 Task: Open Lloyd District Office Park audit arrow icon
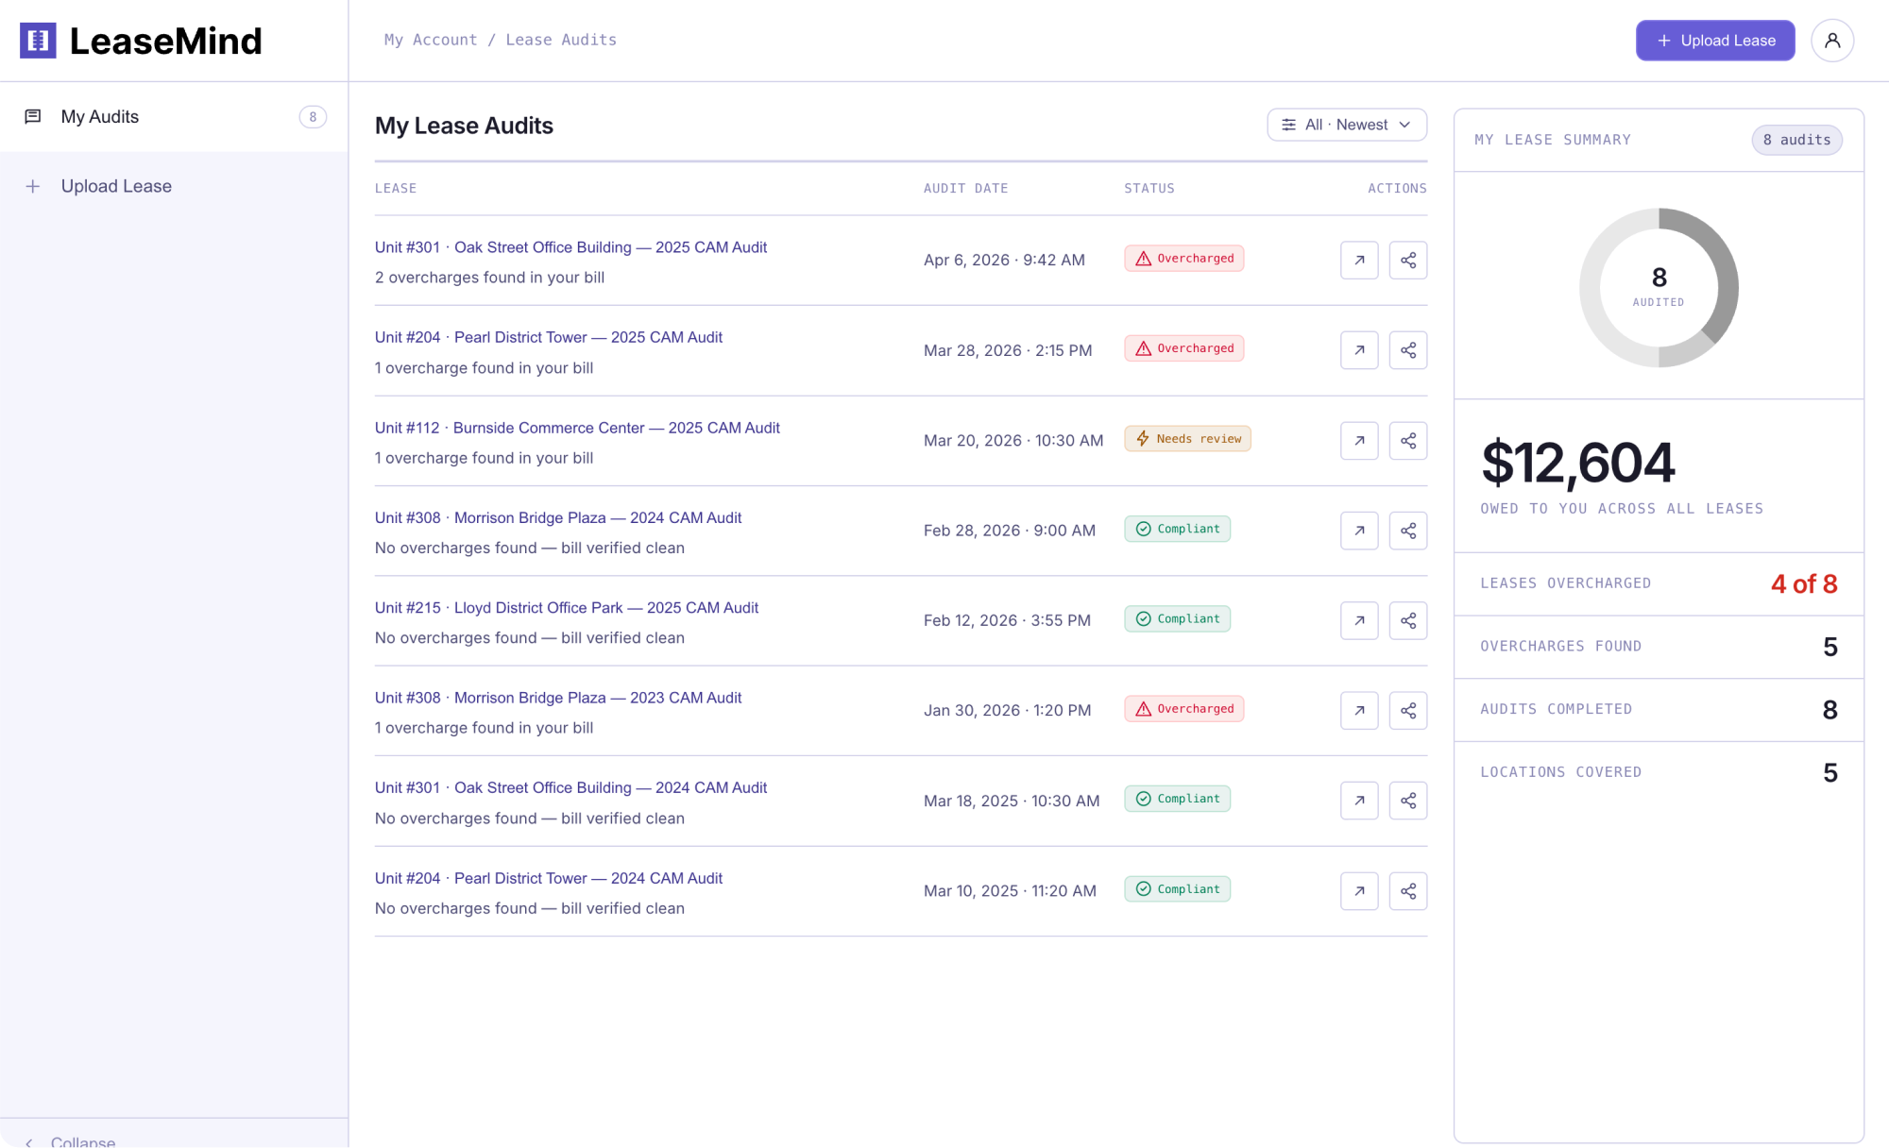(1359, 620)
